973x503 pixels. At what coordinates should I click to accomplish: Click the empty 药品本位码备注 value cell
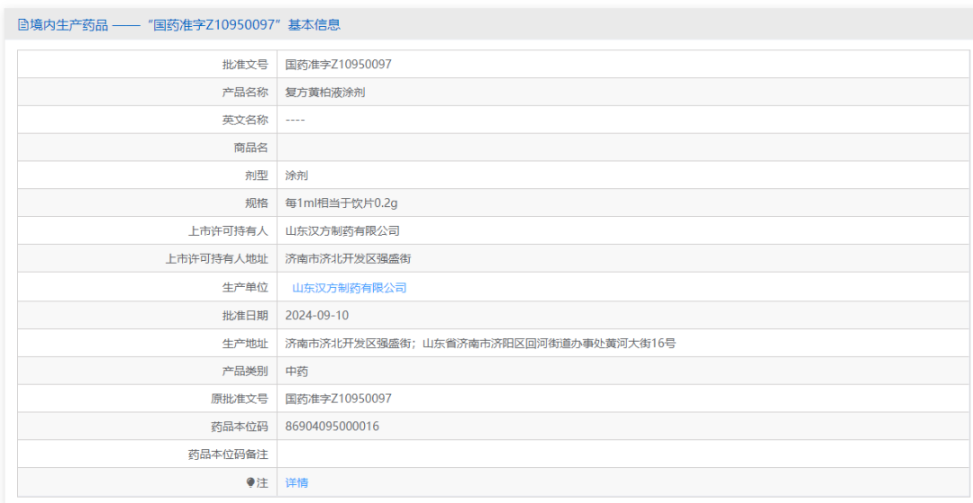pyautogui.click(x=622, y=454)
